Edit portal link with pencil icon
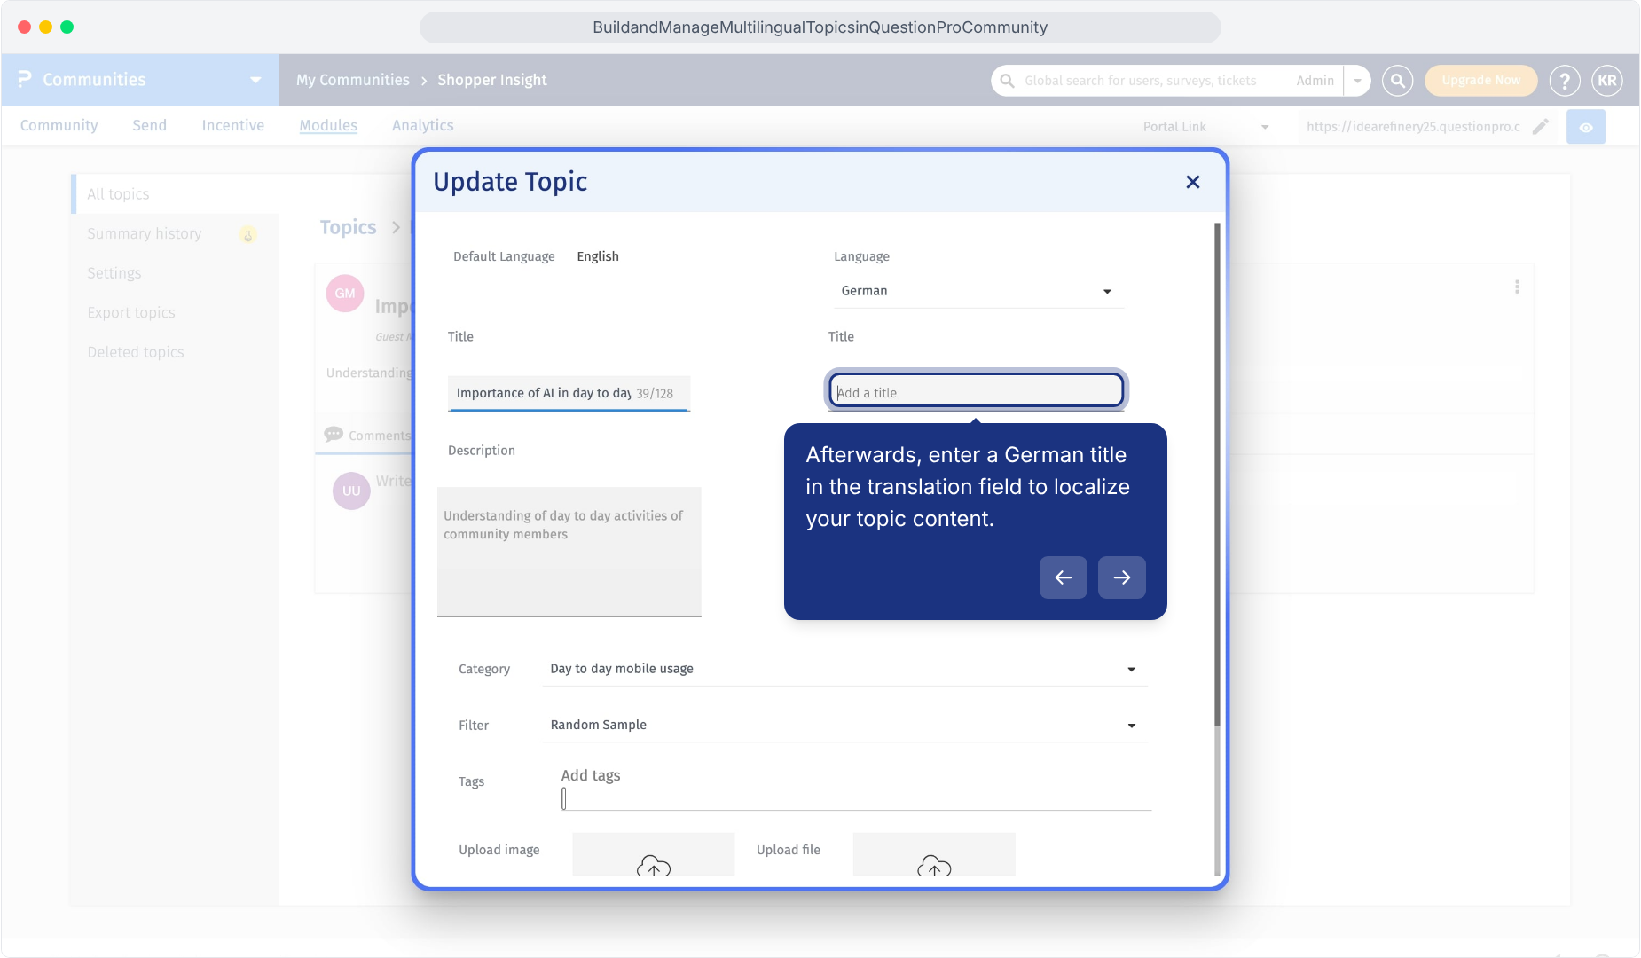This screenshot has width=1641, height=958. [x=1541, y=127]
